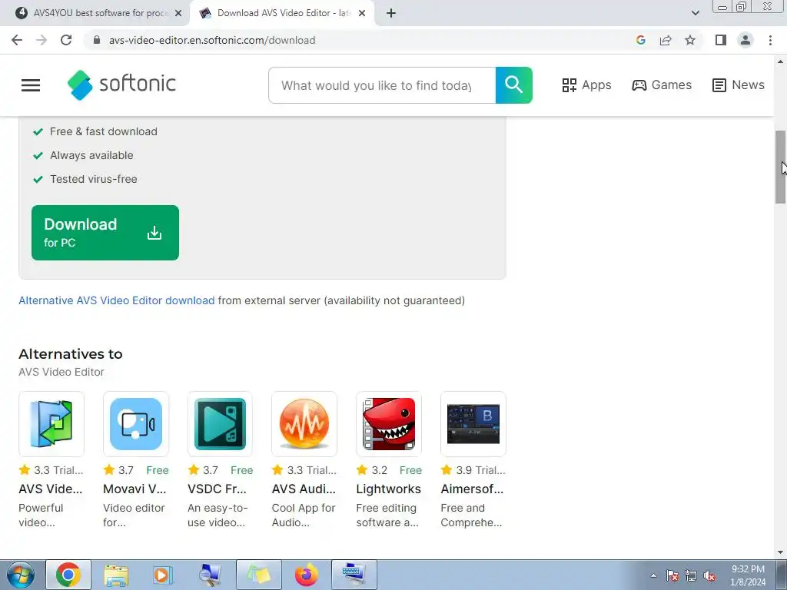Open Windows Explorer from taskbar
The width and height of the screenshot is (787, 590).
pyautogui.click(x=116, y=575)
